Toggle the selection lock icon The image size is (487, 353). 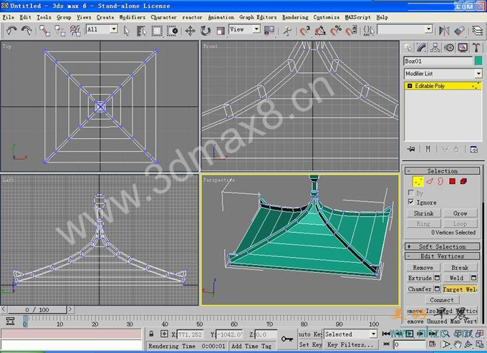coord(151,334)
